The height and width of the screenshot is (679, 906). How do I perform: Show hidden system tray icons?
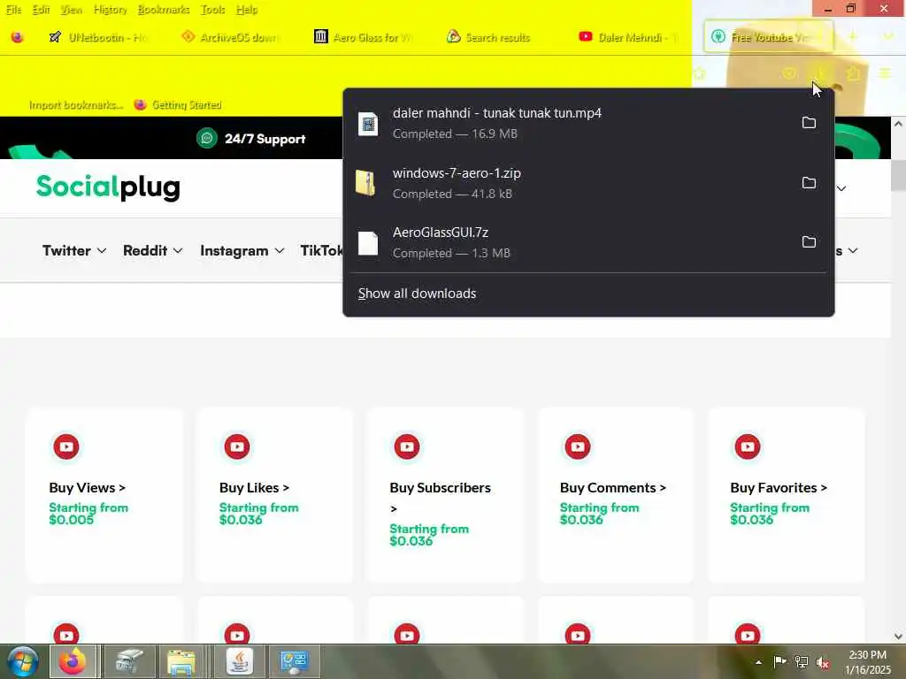coord(758,662)
